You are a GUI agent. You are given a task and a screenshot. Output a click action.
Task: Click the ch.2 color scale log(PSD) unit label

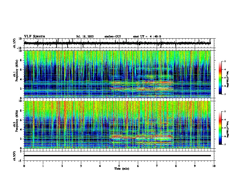coord(228,129)
